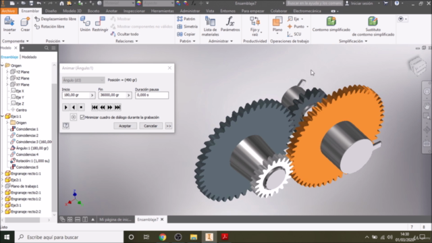The width and height of the screenshot is (432, 243).
Task: Open the Inicio value arrow menu
Action: 92,95
